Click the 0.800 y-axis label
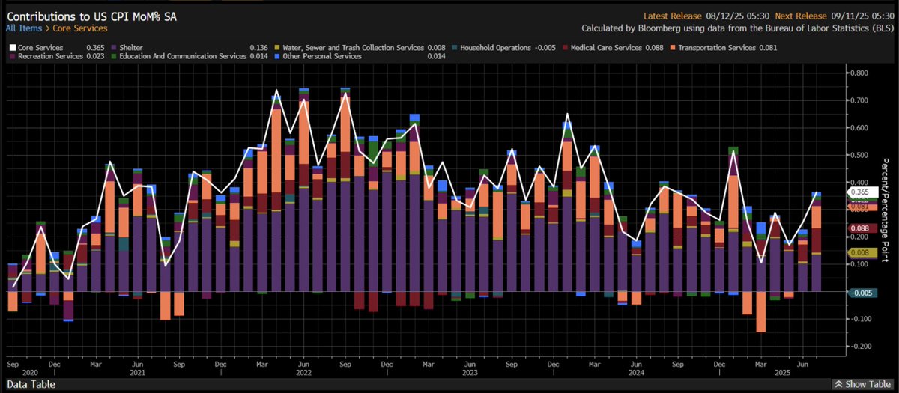This screenshot has width=899, height=393. [860, 73]
